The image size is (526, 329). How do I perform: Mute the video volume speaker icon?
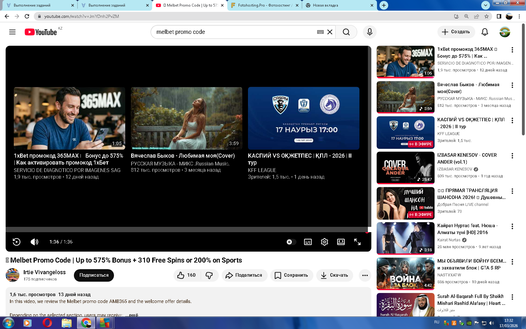[34, 242]
